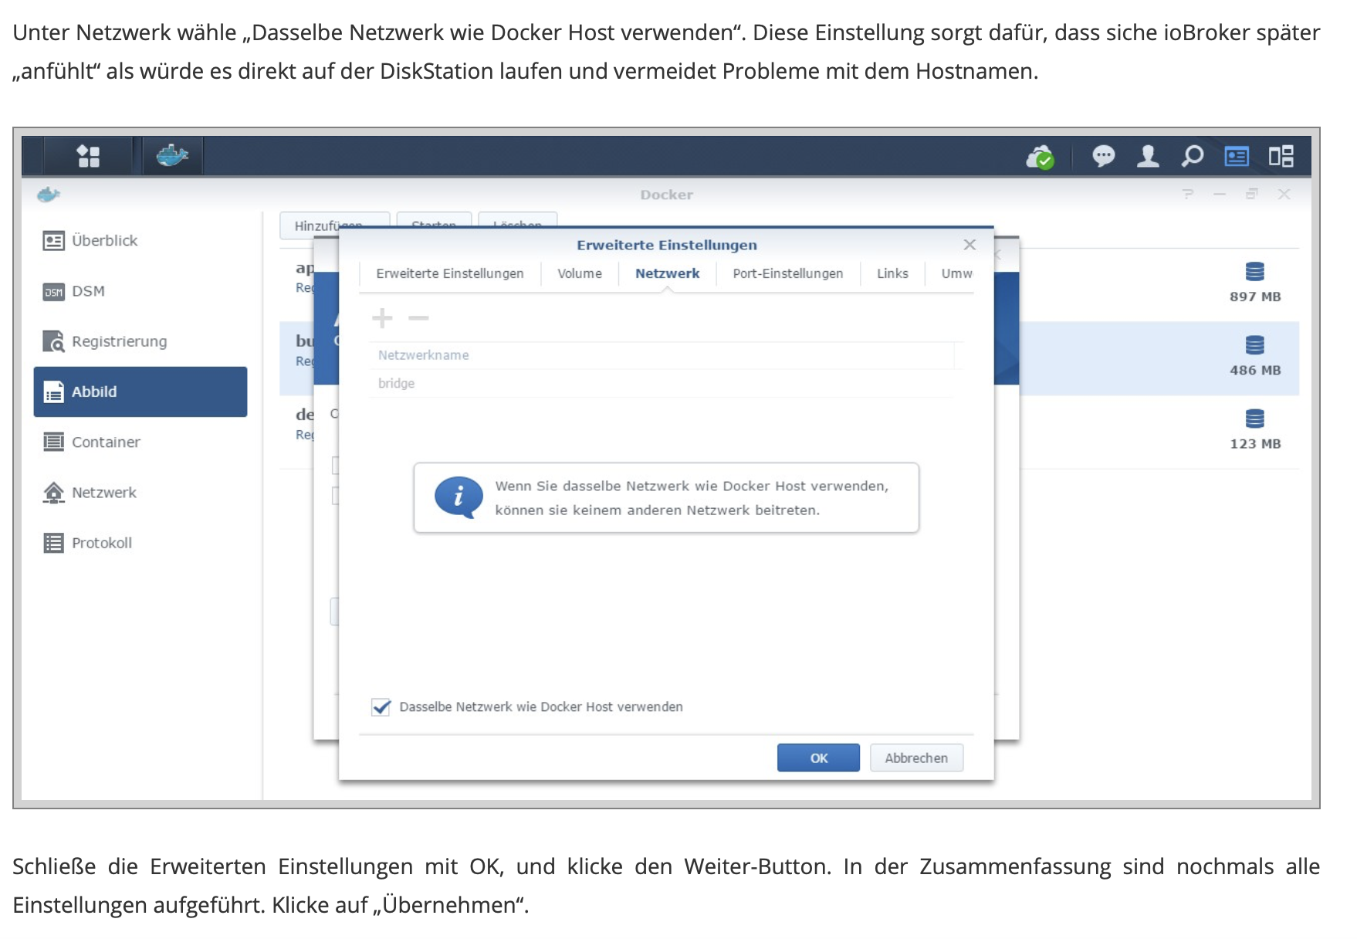Viewport: 1357px width, 939px height.
Task: Click the Docker window title whale icon
Action: [x=49, y=195]
